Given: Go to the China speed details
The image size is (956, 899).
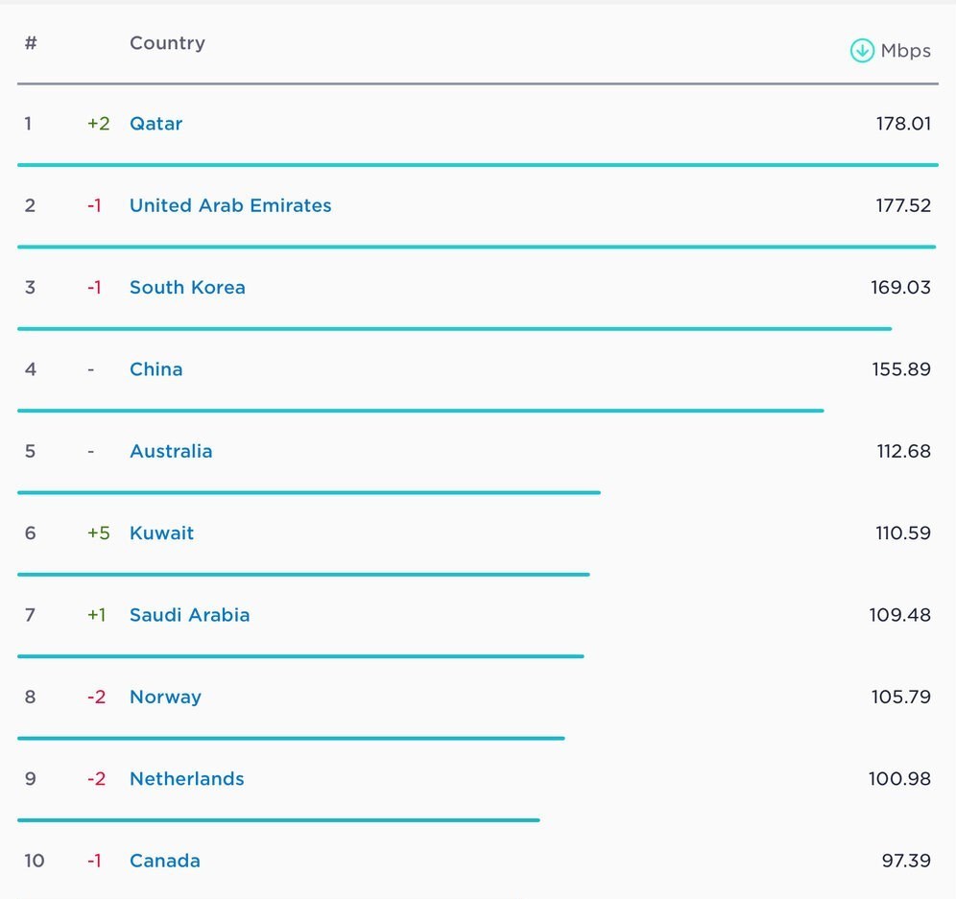Looking at the screenshot, I should click(155, 369).
